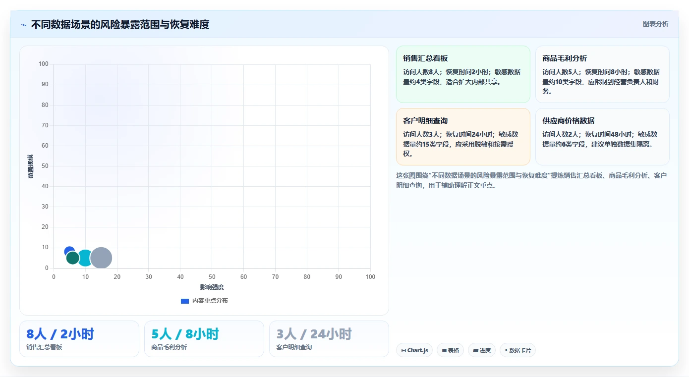Image resolution: width=689 pixels, height=377 pixels.
Task: Click the text 量约10类字段 in the 商品毛利分析 card
Action: (563, 82)
